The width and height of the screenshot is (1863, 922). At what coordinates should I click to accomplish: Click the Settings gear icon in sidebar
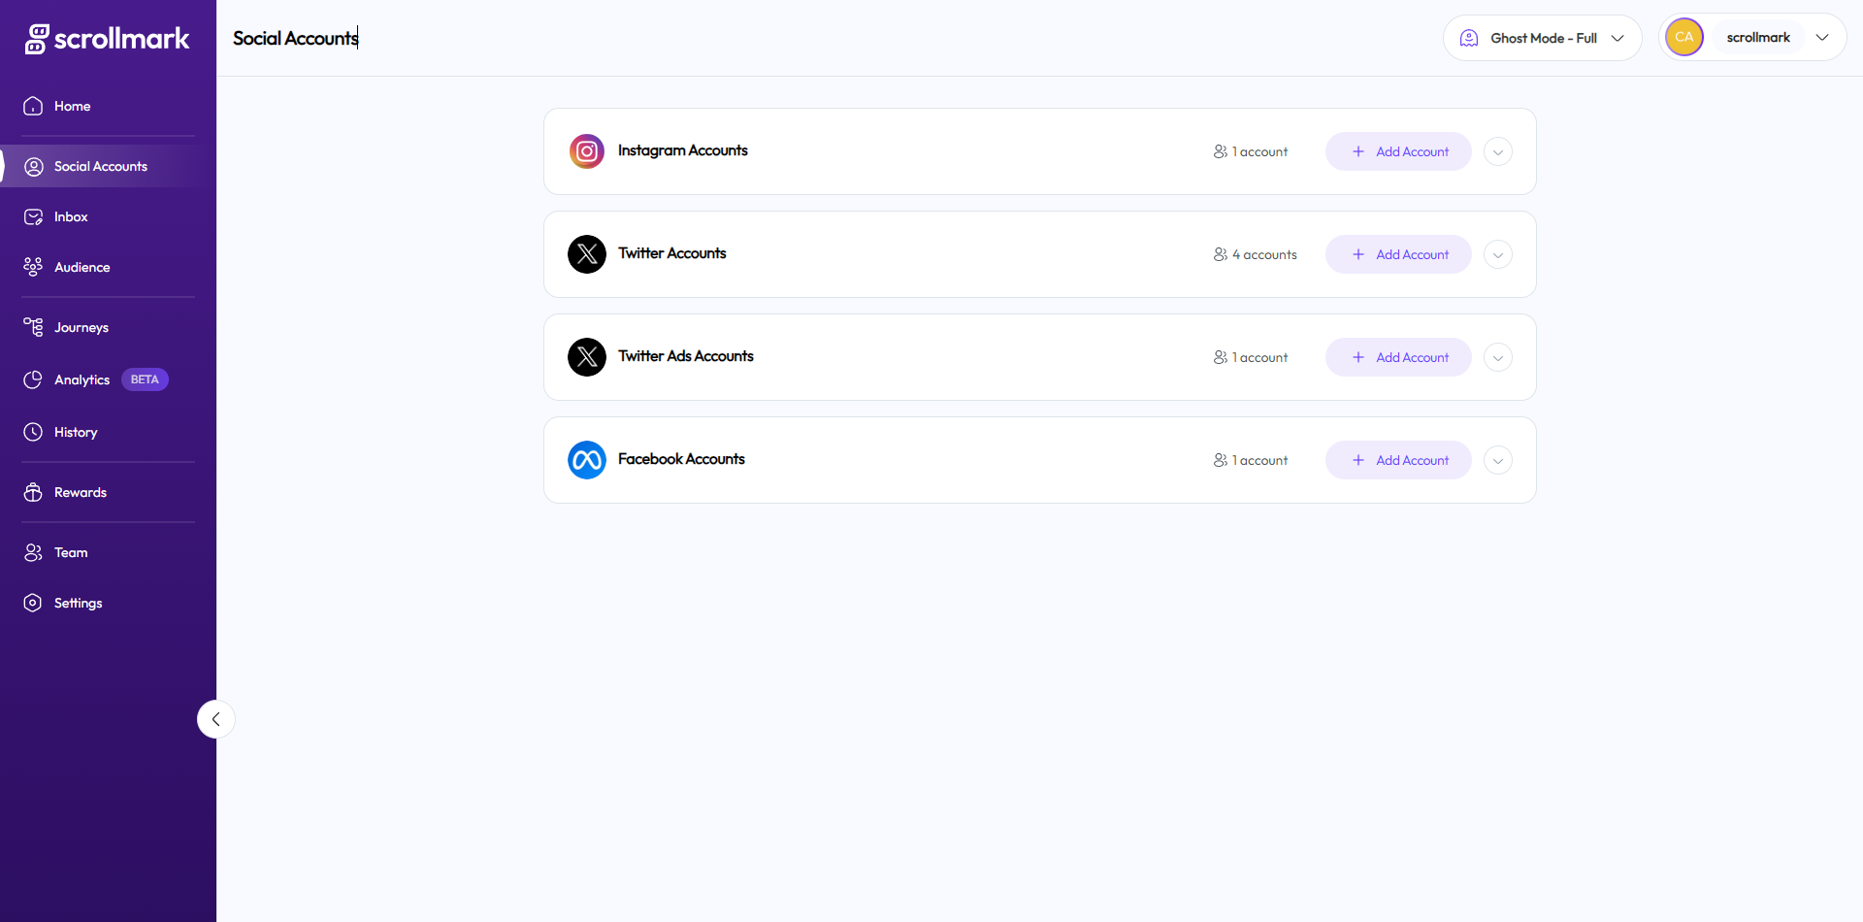(x=33, y=603)
